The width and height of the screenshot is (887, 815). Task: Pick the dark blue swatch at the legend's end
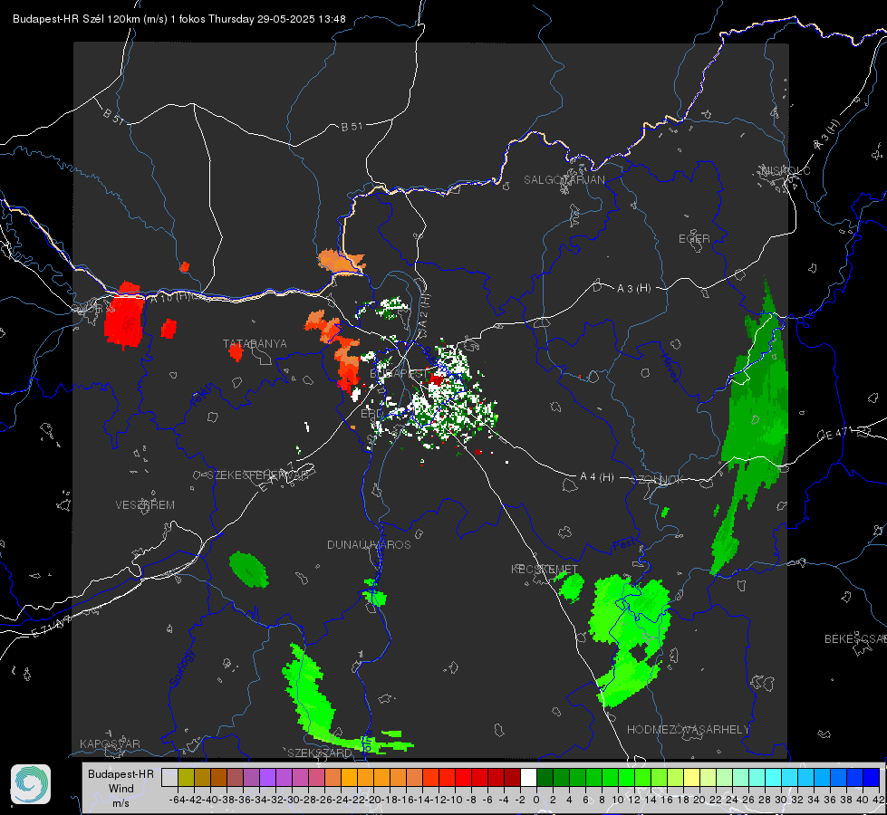872,777
